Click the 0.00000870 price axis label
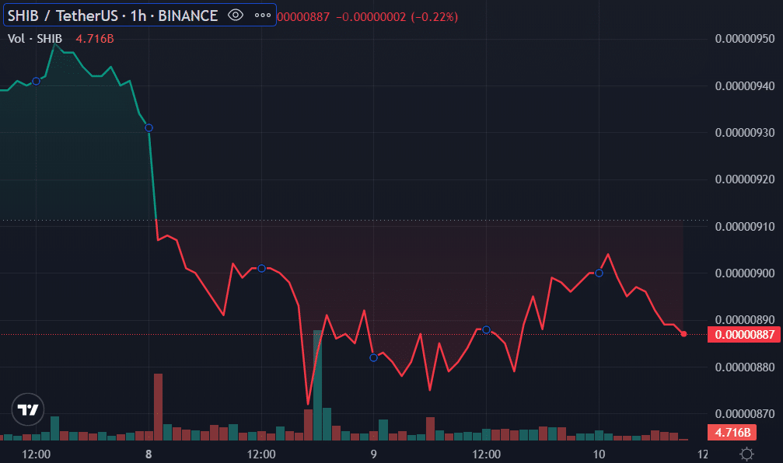The image size is (783, 463). click(x=745, y=413)
